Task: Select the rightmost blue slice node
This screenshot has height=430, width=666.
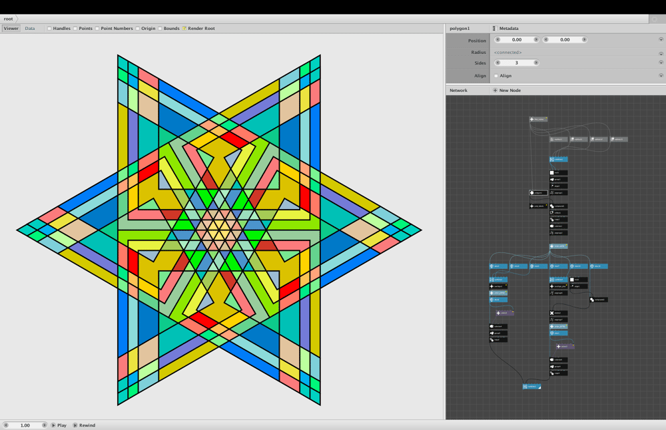Action: (x=599, y=266)
